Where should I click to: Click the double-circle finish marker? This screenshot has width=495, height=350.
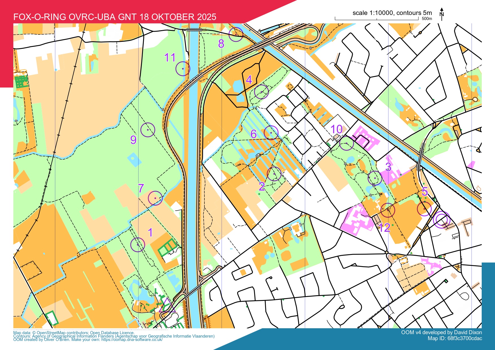441,220
